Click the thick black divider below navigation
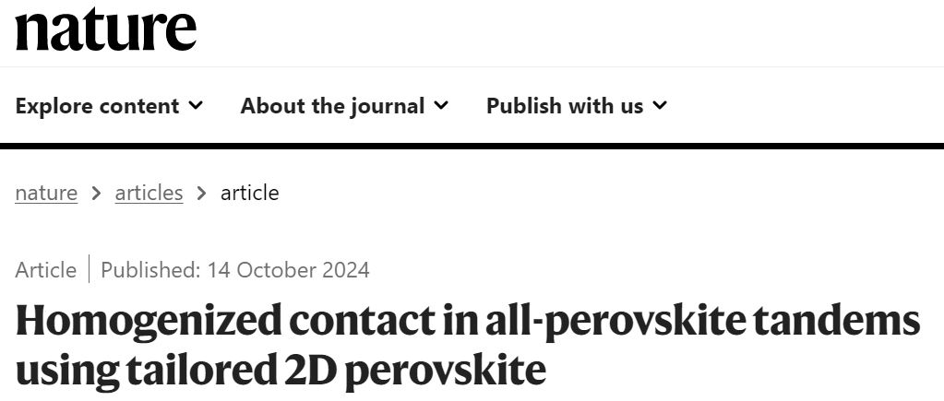The width and height of the screenshot is (944, 401). (472, 146)
